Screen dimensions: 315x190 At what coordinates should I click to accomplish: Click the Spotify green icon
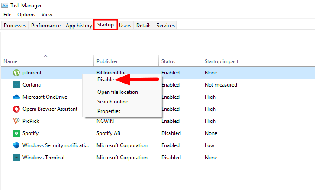[16, 133]
